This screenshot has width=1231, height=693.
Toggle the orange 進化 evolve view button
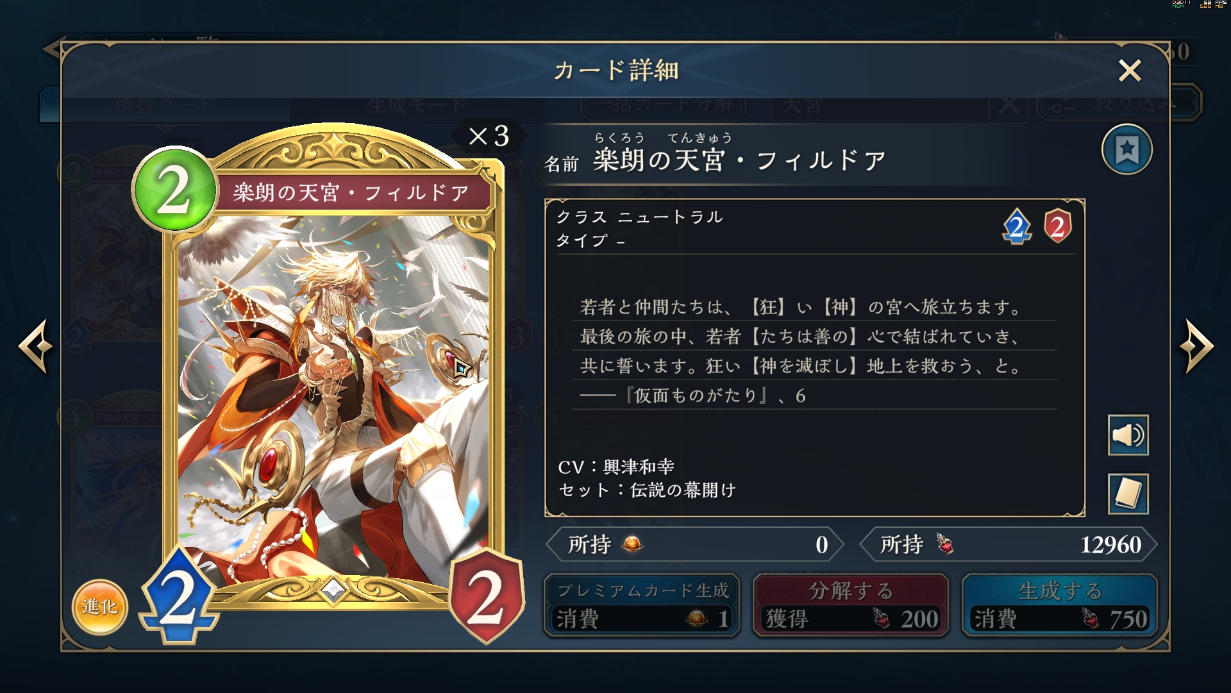pyautogui.click(x=99, y=606)
